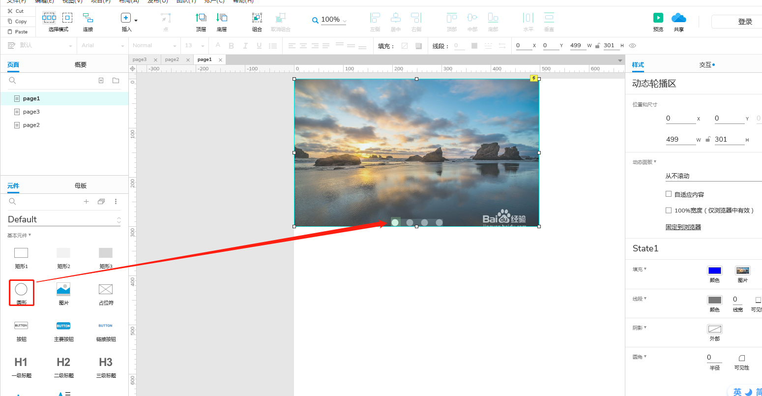This screenshot has height=396, width=762.
Task: Bring widget to front with 顶层
Action: 201,22
